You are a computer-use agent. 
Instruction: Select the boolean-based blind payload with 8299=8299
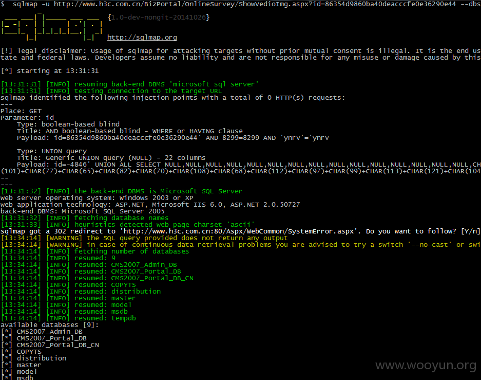tap(172, 138)
